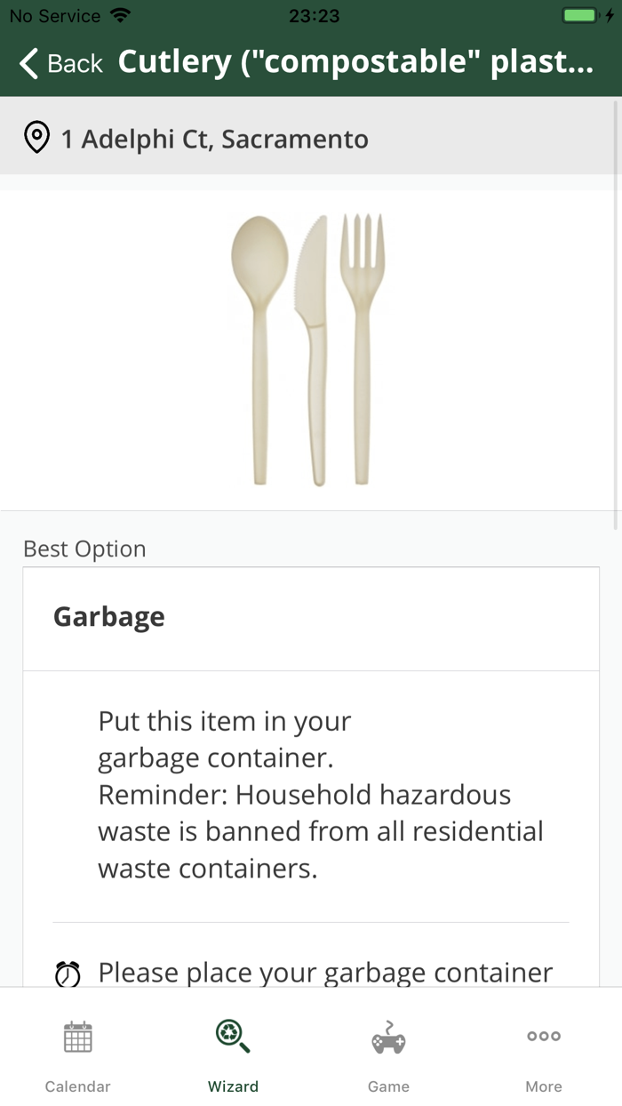
Task: Click the location pin icon
Action: (36, 138)
